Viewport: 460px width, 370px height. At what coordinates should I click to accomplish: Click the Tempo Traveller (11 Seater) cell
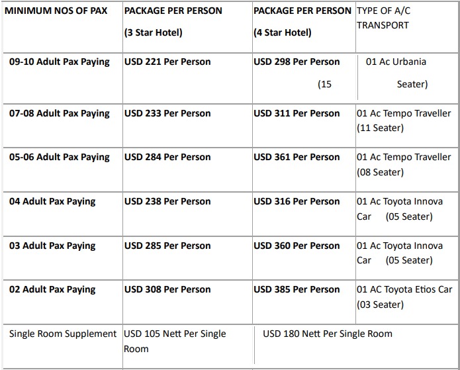pyautogui.click(x=404, y=120)
